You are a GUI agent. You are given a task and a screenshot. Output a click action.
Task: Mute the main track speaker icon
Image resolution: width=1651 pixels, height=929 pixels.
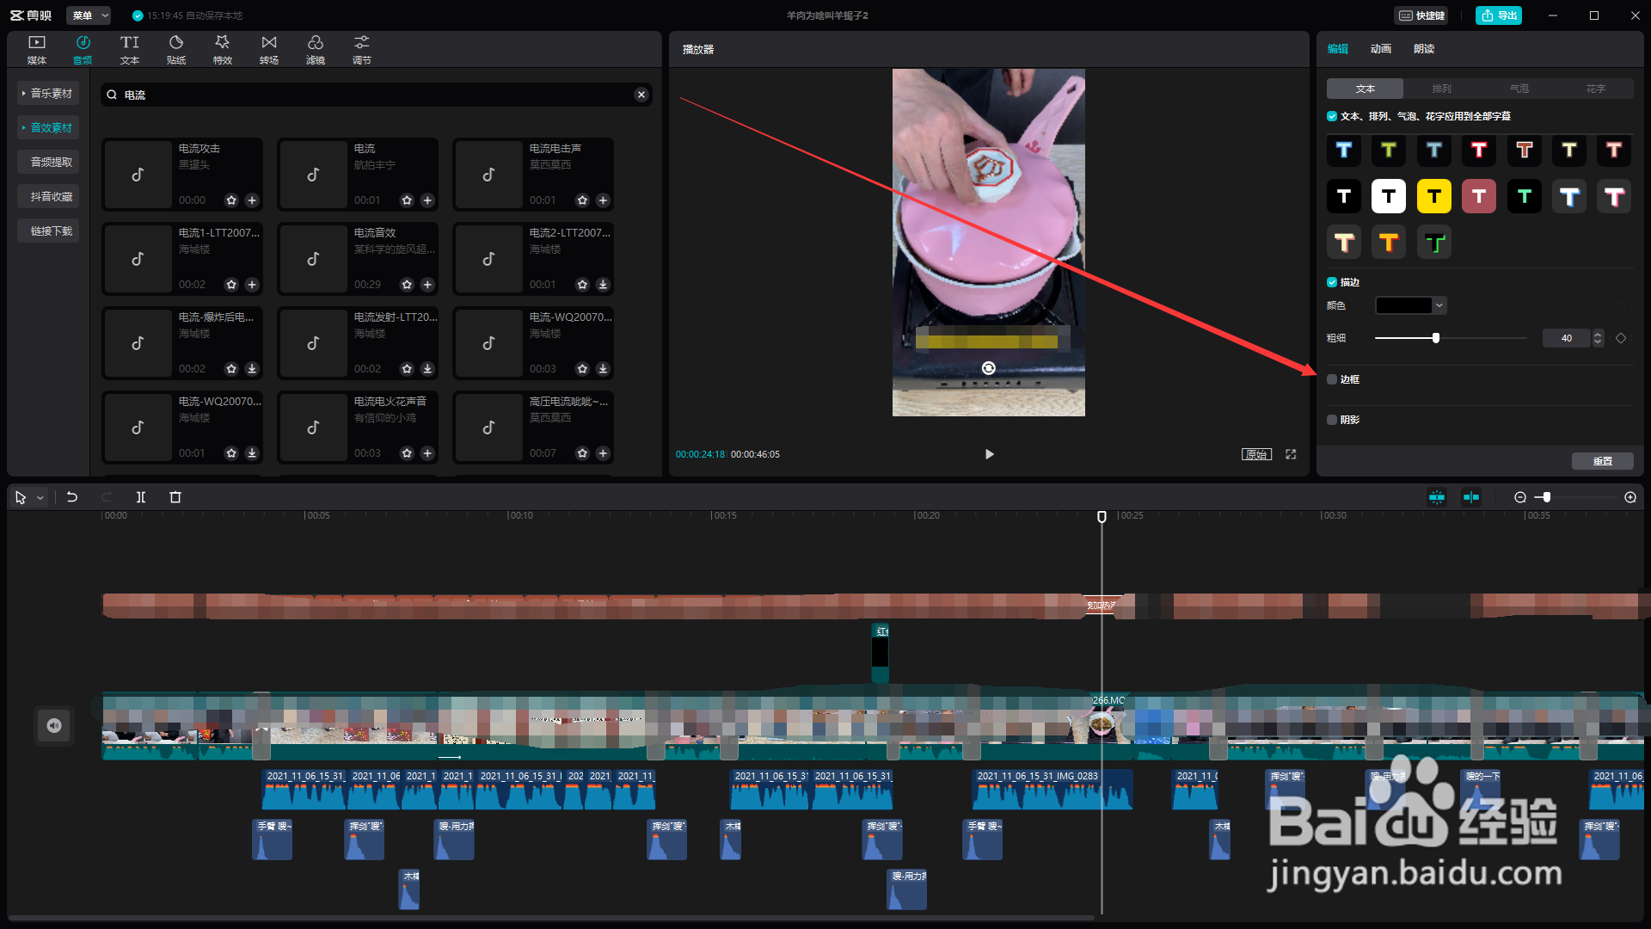click(x=54, y=725)
